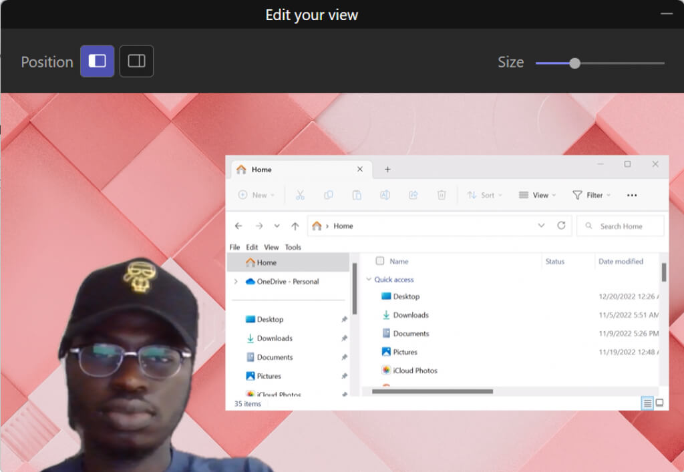Click the pin icon next to Downloads
684x472 pixels.
coord(344,338)
